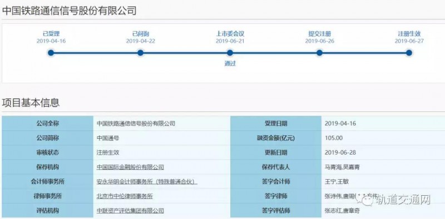Screen dimensions: 445x219
Task: Click the 保荐代表人 header cell
Action: [276, 167]
